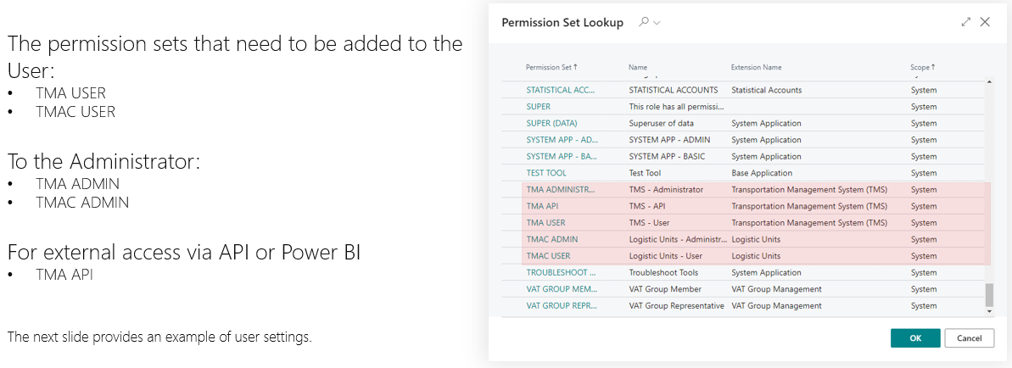This screenshot has height=368, width=1012.
Task: Click the search magnifier icon in dialog header
Action: point(644,22)
